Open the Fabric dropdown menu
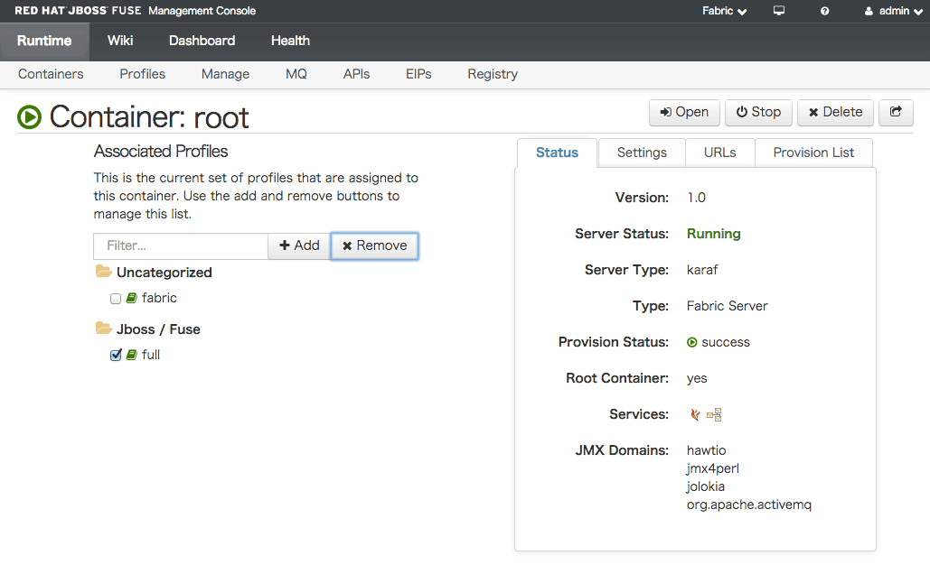 (724, 11)
